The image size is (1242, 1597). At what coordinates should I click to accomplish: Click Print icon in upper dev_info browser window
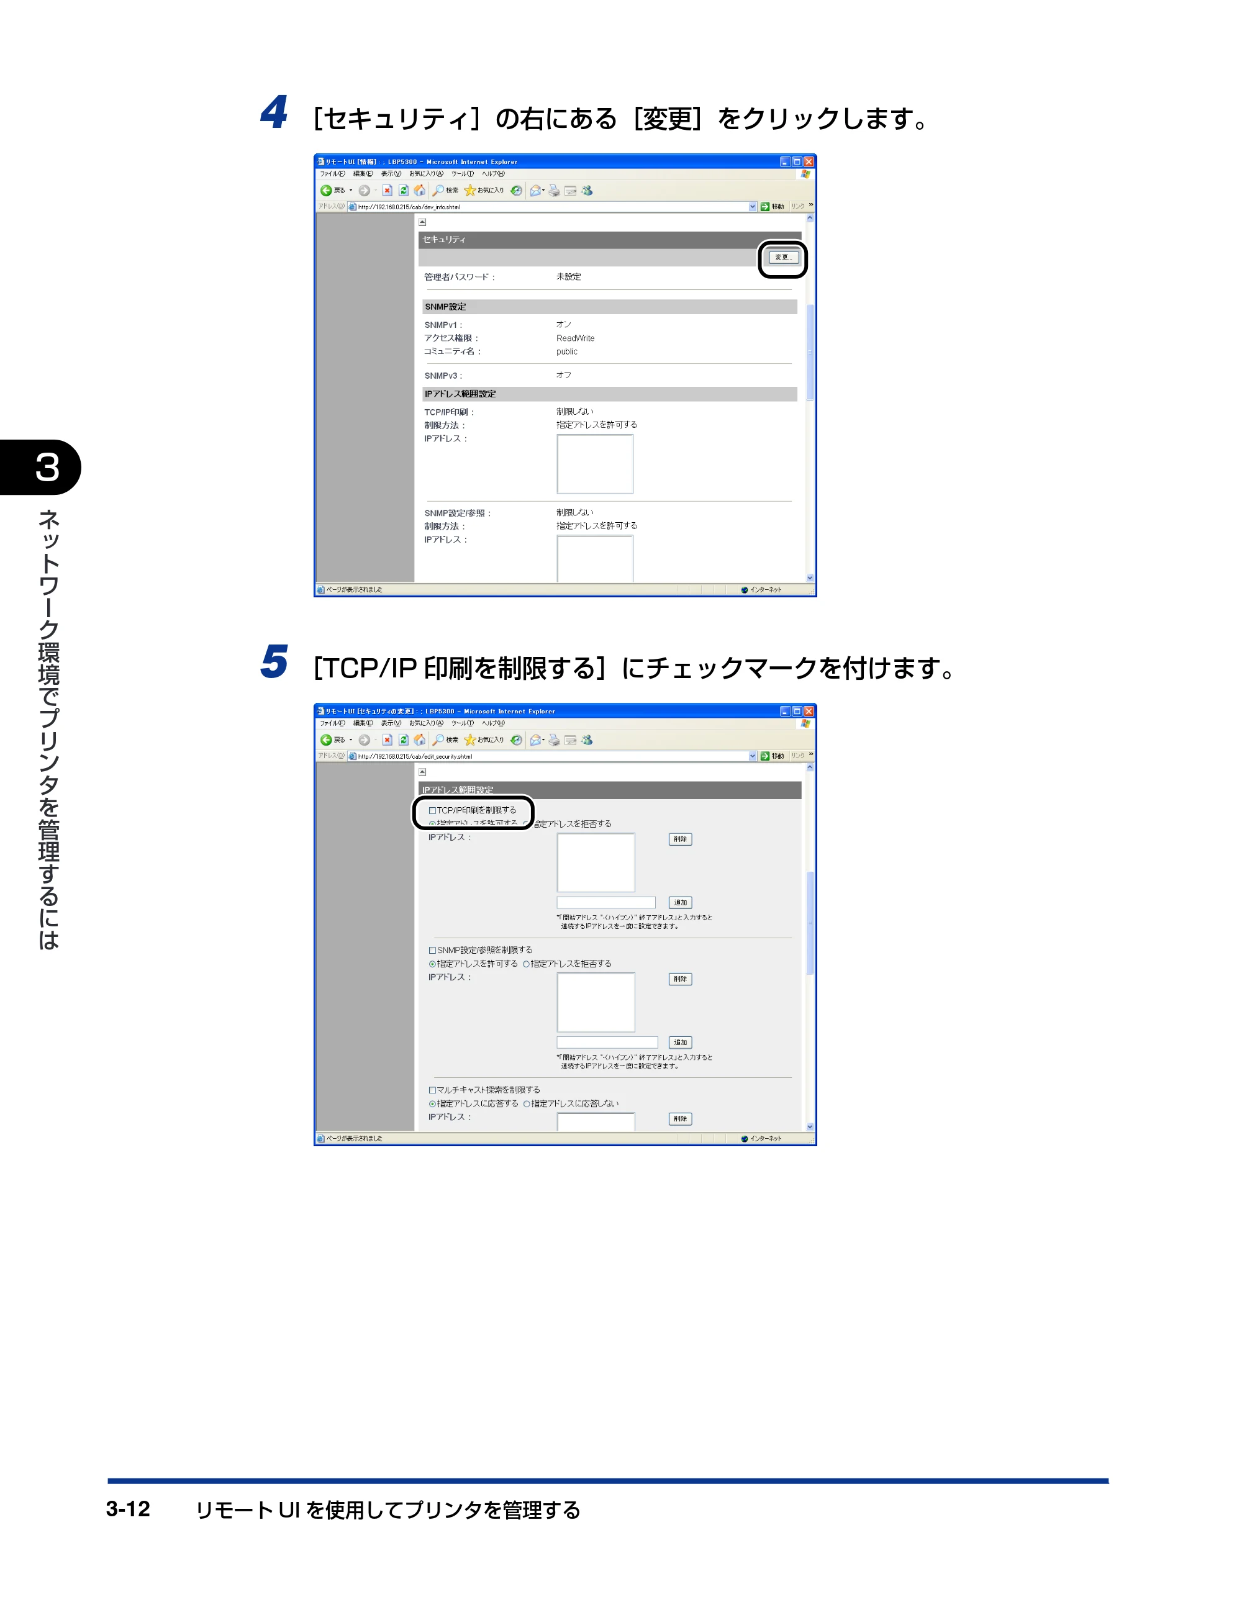pyautogui.click(x=555, y=191)
